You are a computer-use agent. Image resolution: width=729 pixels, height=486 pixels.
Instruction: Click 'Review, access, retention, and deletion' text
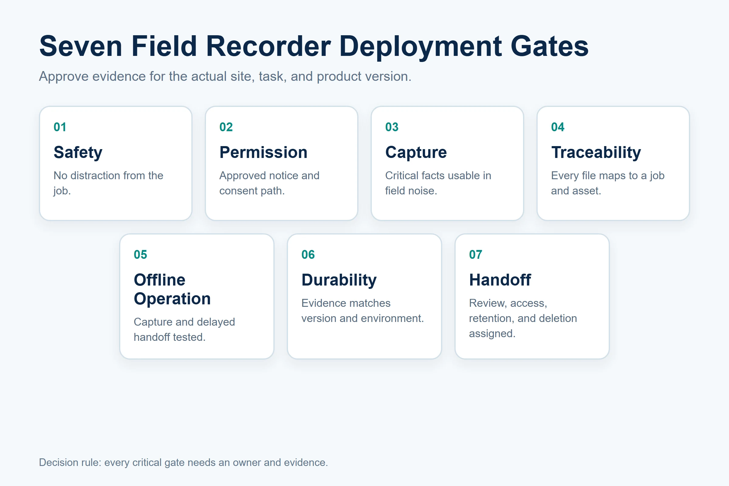pos(523,310)
